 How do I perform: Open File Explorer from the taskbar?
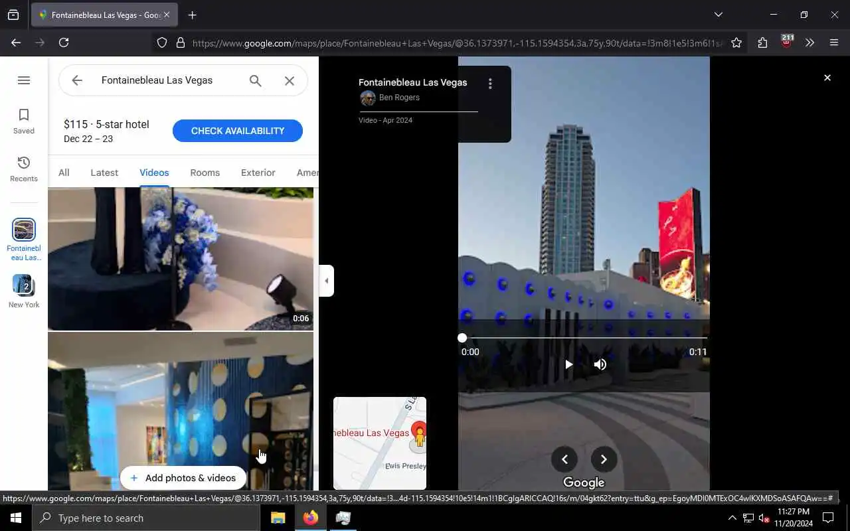(x=278, y=518)
